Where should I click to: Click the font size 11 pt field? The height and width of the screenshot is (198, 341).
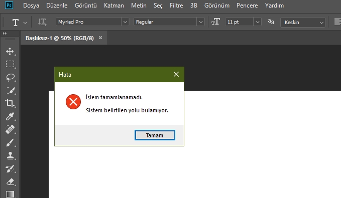click(239, 22)
